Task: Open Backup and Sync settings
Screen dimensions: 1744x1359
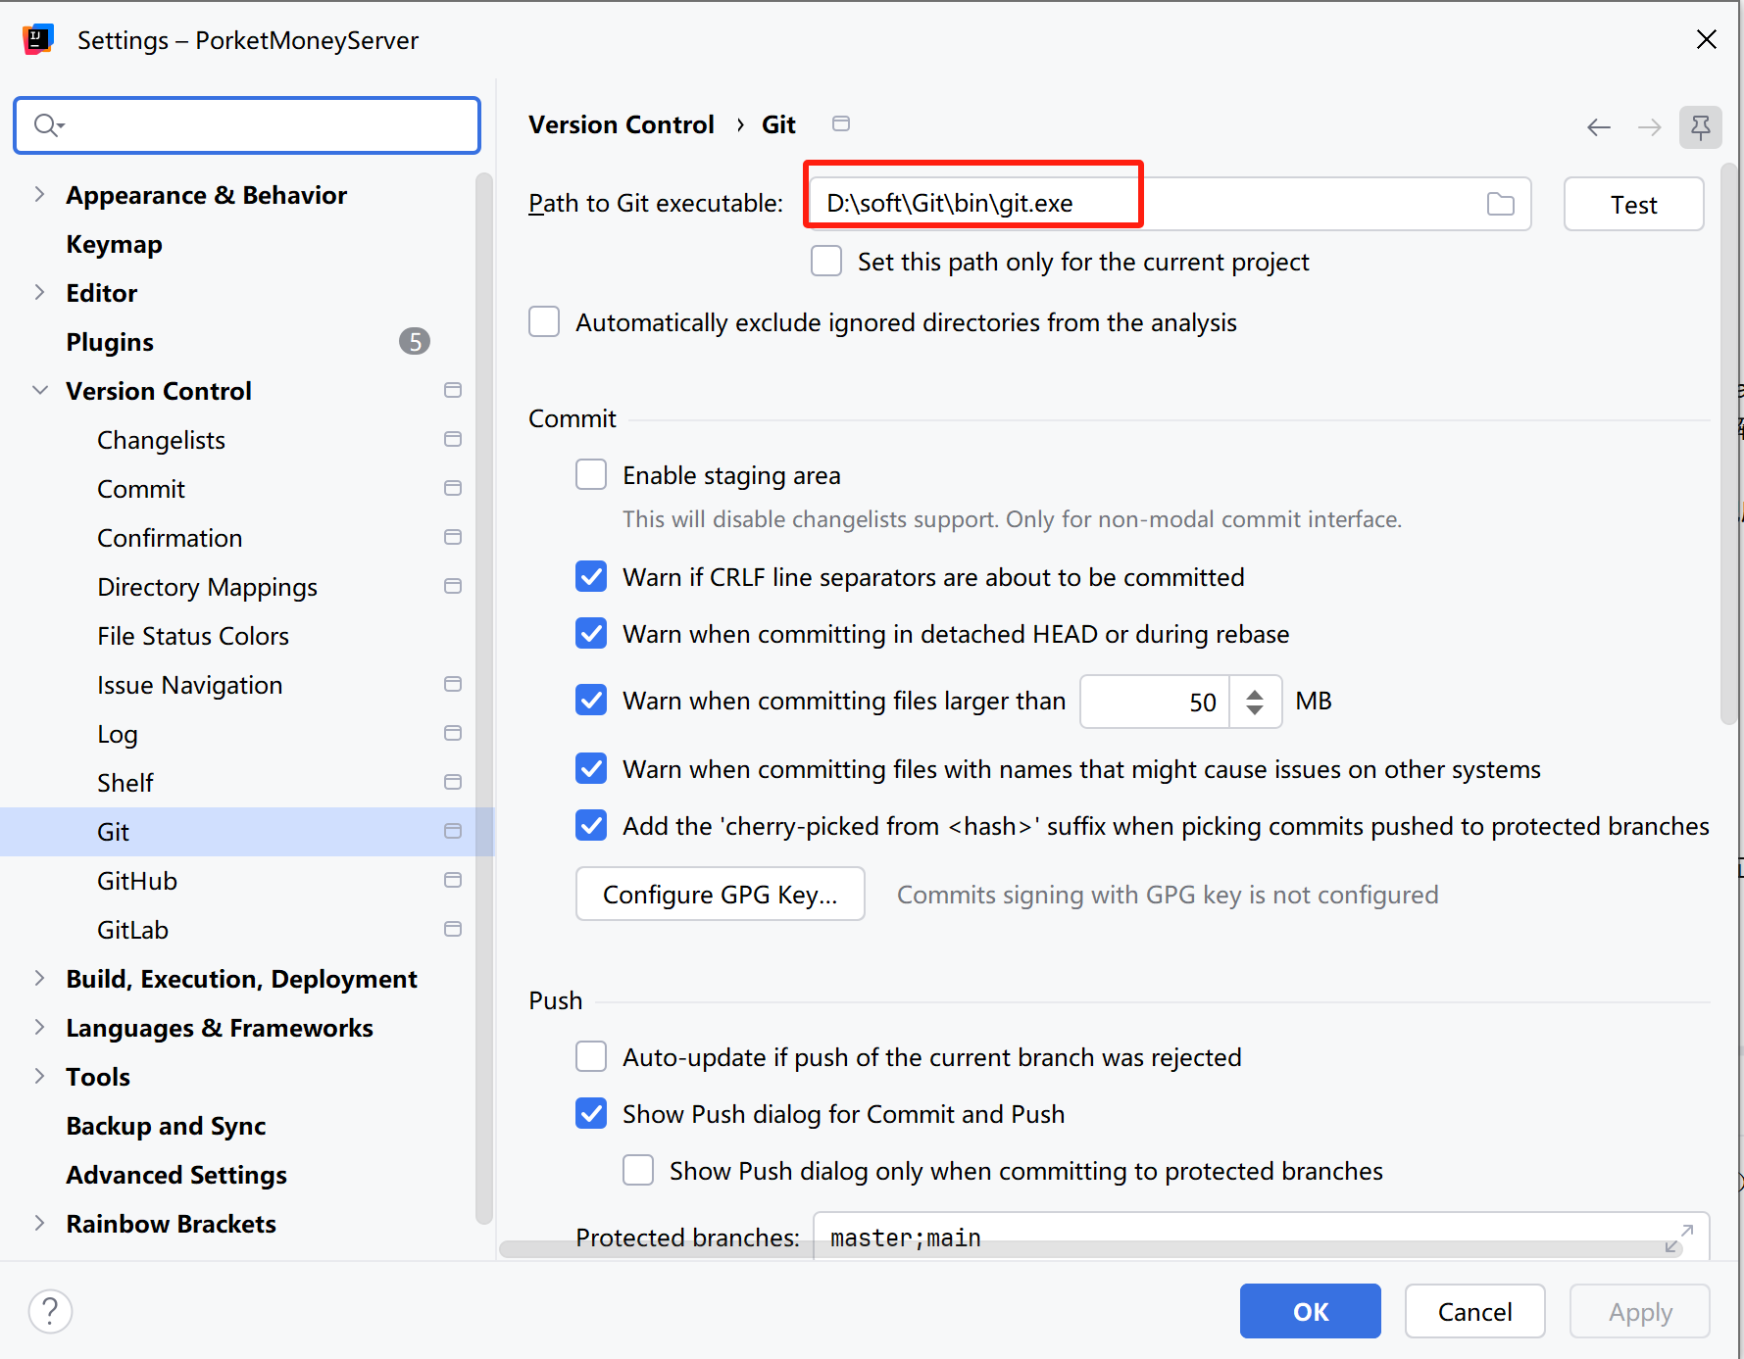Action: [166, 1126]
